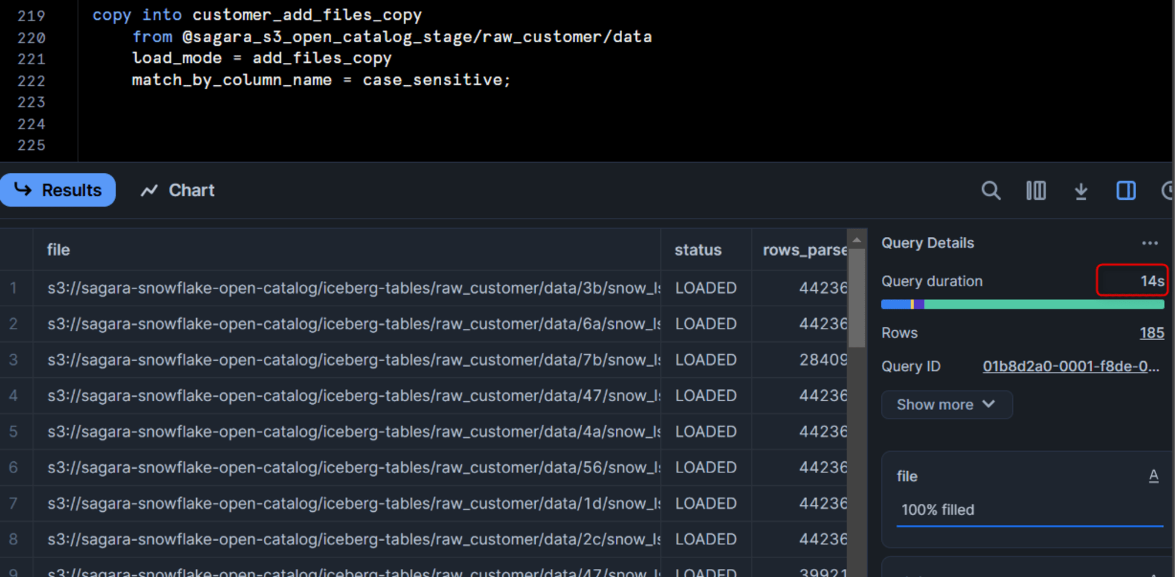Click the Query Details panel heading
Screen dimensions: 1175x577
(x=928, y=243)
